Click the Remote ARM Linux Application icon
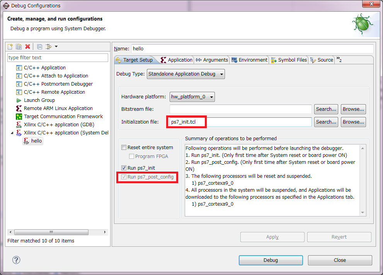The height and width of the screenshot is (275, 383). tap(19, 108)
